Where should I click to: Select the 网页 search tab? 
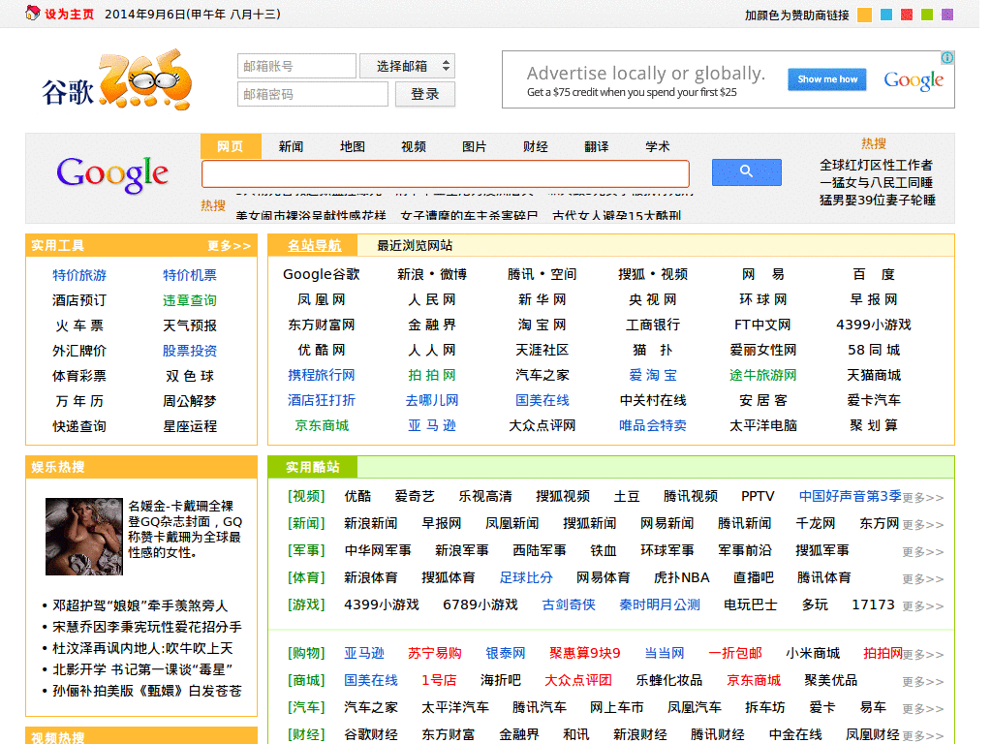pos(231,147)
